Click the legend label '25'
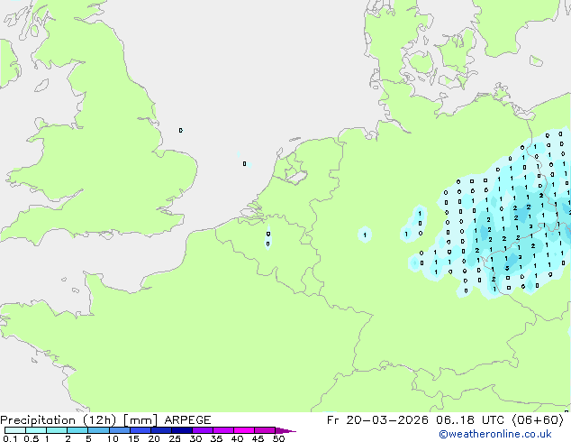Screen dimensions: 571x442 pos(175,438)
